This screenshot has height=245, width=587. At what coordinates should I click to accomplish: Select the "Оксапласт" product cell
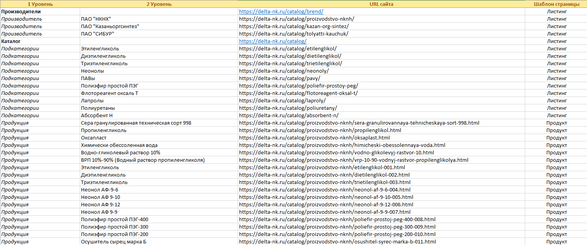click(x=93, y=138)
